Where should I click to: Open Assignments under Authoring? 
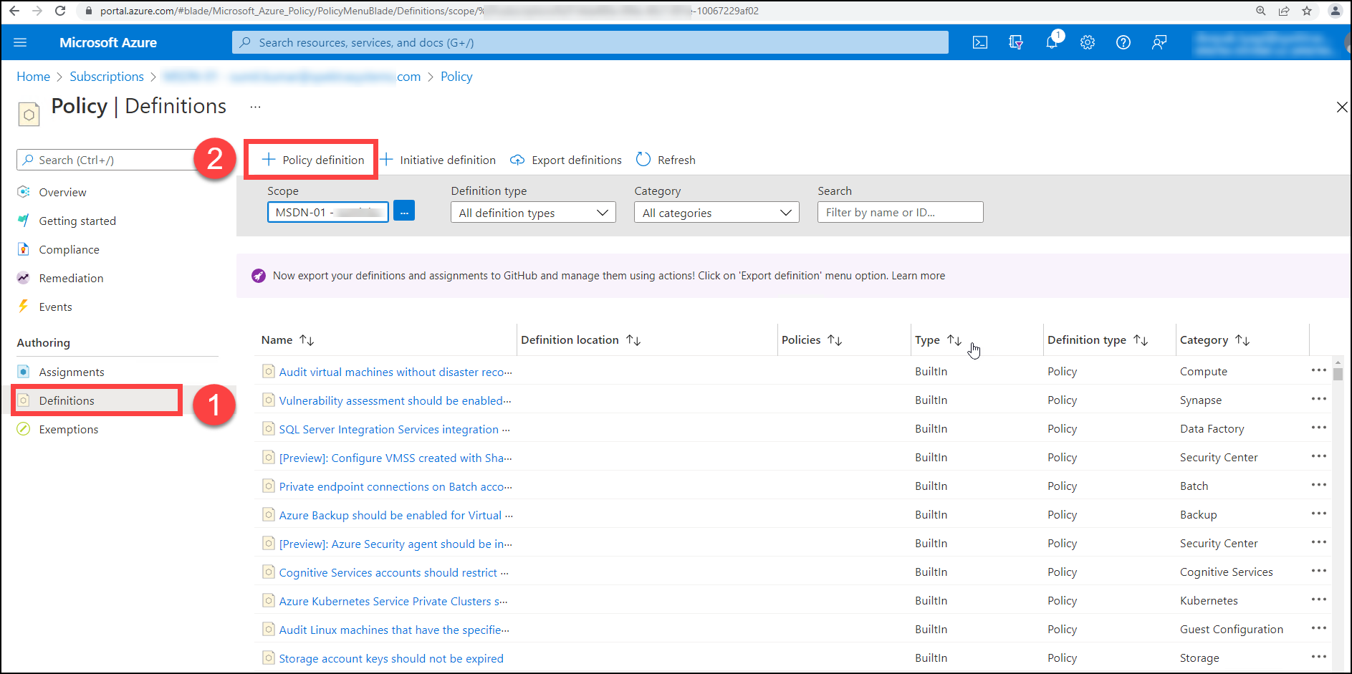(72, 372)
